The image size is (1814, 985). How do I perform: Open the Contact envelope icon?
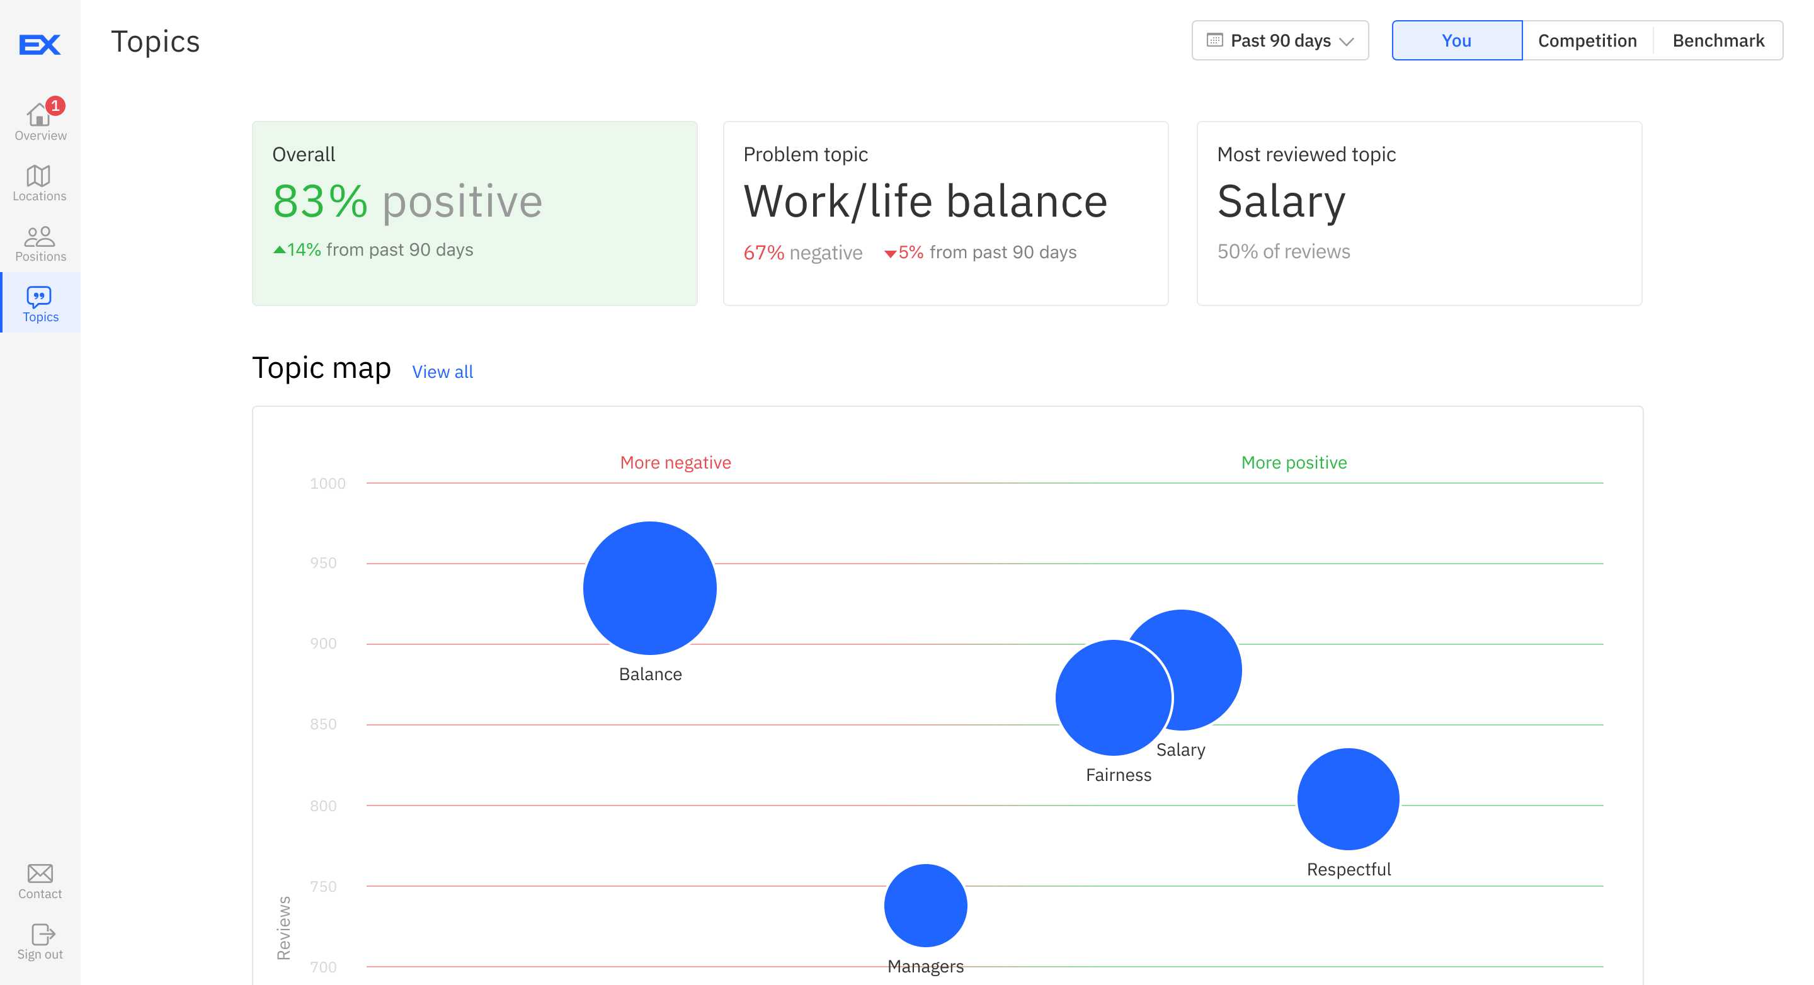40,873
